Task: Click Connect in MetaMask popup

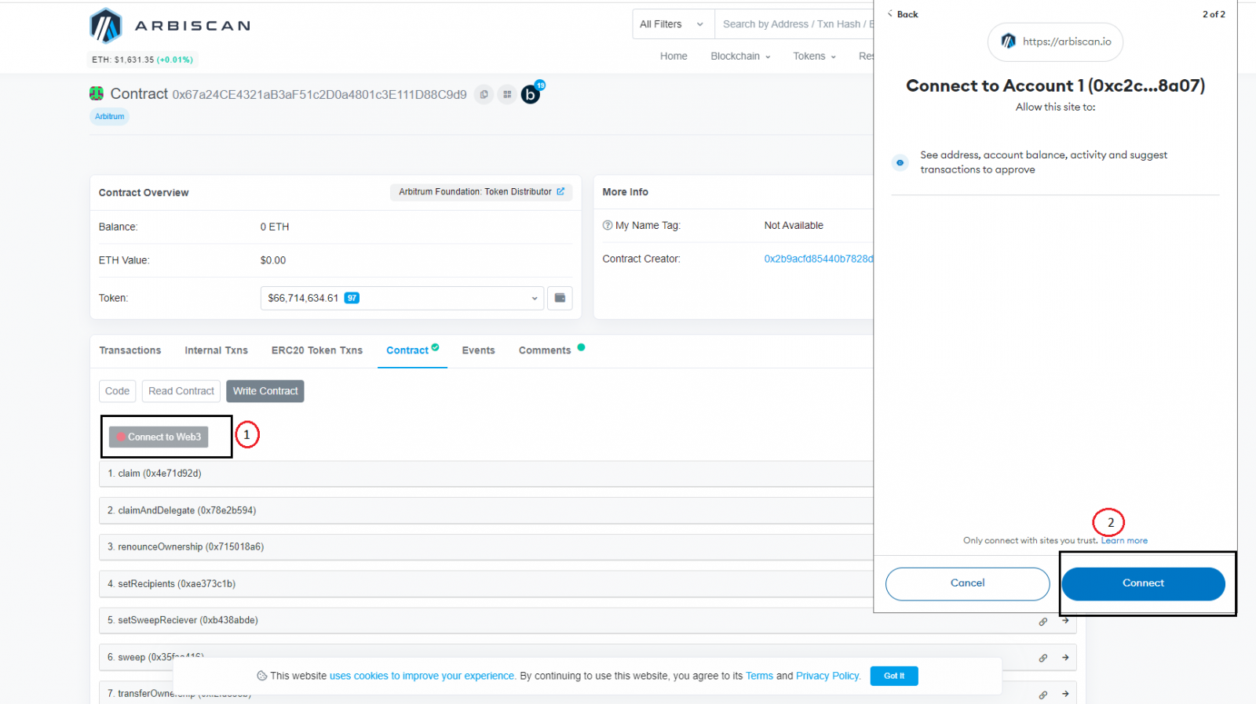Action: tap(1143, 583)
